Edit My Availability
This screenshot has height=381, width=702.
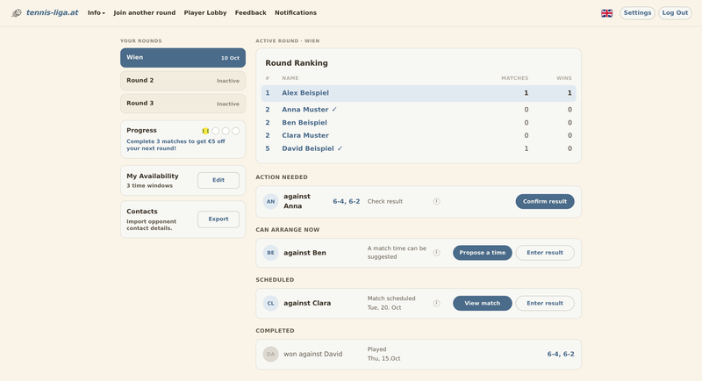[218, 180]
